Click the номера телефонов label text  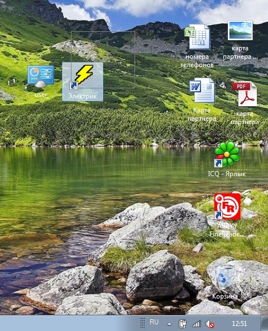point(197,61)
